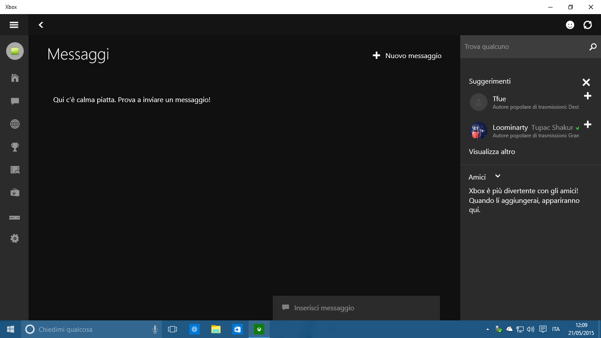Click the Cortana Chiedimi qualcosa search box
Image resolution: width=601 pixels, height=338 pixels.
92,329
